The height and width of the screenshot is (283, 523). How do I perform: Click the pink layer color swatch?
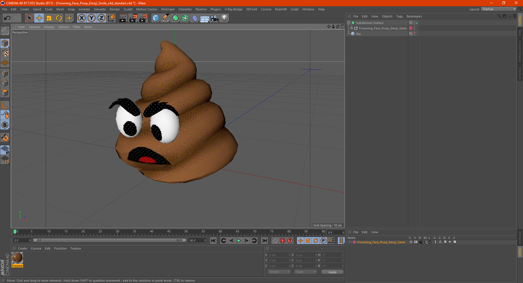(x=354, y=242)
